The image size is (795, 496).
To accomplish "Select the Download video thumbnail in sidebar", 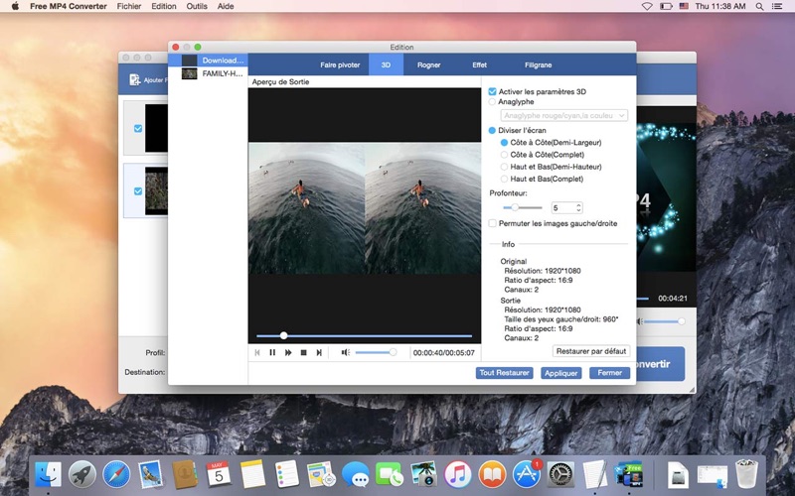I will [189, 61].
